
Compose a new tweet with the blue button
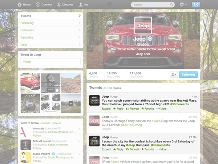pos(196,5)
